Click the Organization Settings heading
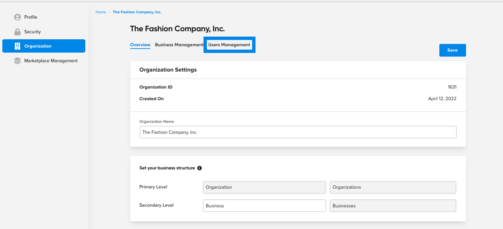The width and height of the screenshot is (503, 229). (x=168, y=70)
